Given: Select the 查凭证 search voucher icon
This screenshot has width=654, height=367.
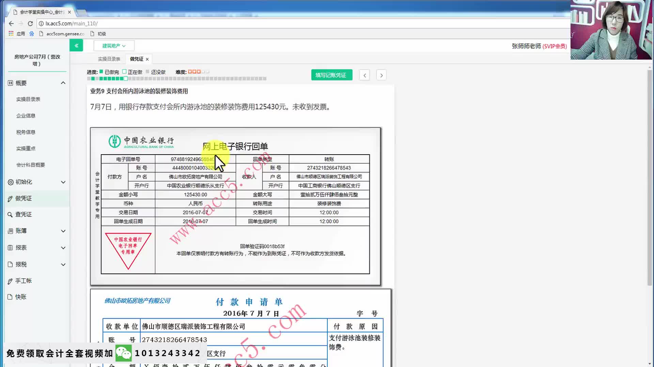Looking at the screenshot, I should pyautogui.click(x=10, y=214).
